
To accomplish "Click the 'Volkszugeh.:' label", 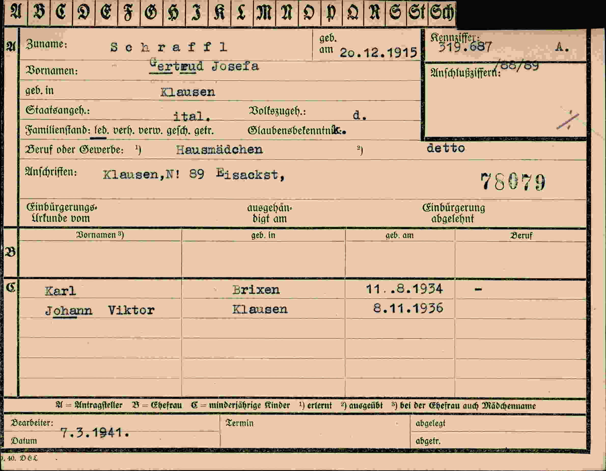I will (x=277, y=111).
